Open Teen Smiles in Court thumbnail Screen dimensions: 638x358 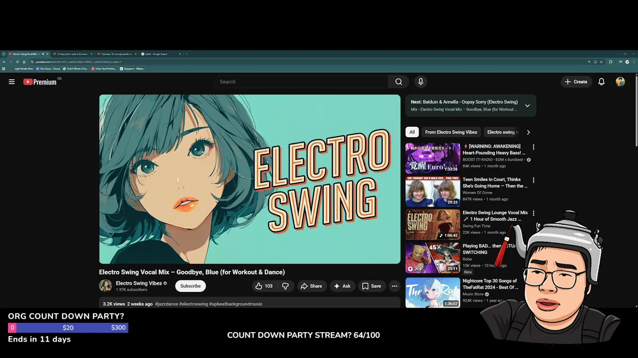tap(433, 191)
